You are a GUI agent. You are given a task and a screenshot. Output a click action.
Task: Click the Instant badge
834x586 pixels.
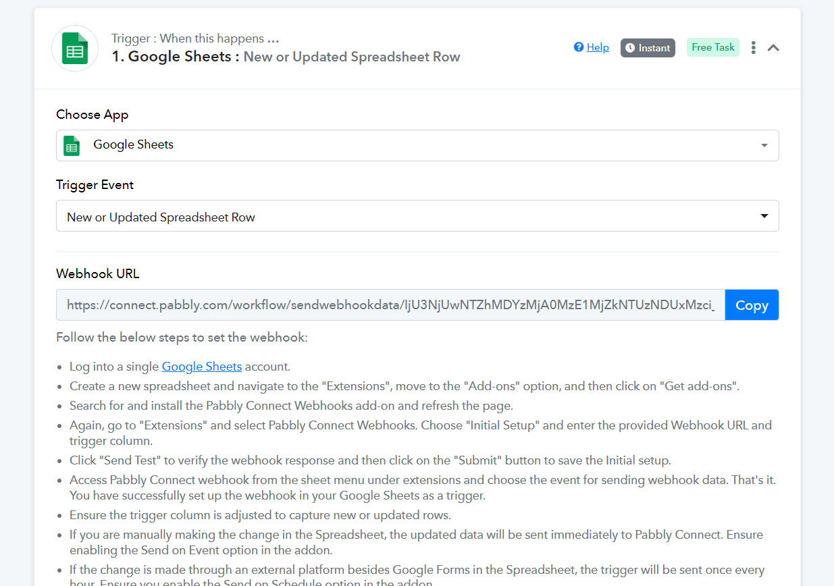[648, 48]
